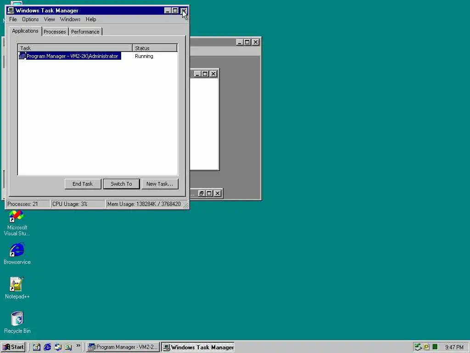
Task: Minimize the inner white child window
Action: click(x=197, y=74)
